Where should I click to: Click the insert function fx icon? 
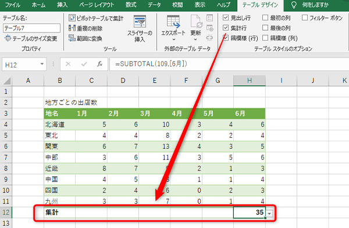[99, 65]
